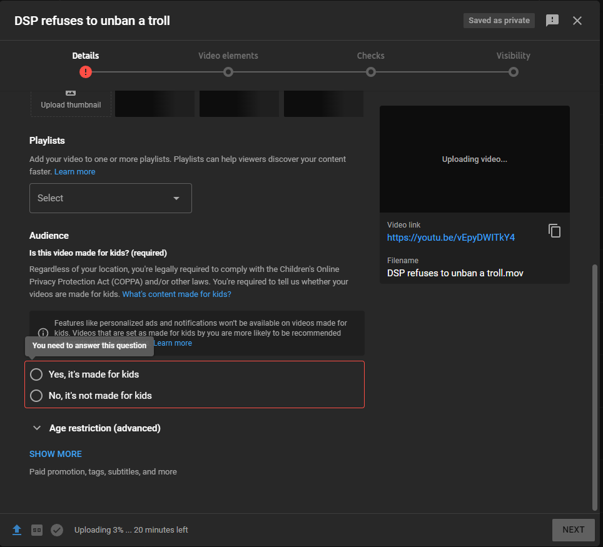This screenshot has height=547, width=603.
Task: Click the SD processing status icon
Action: [x=37, y=530]
